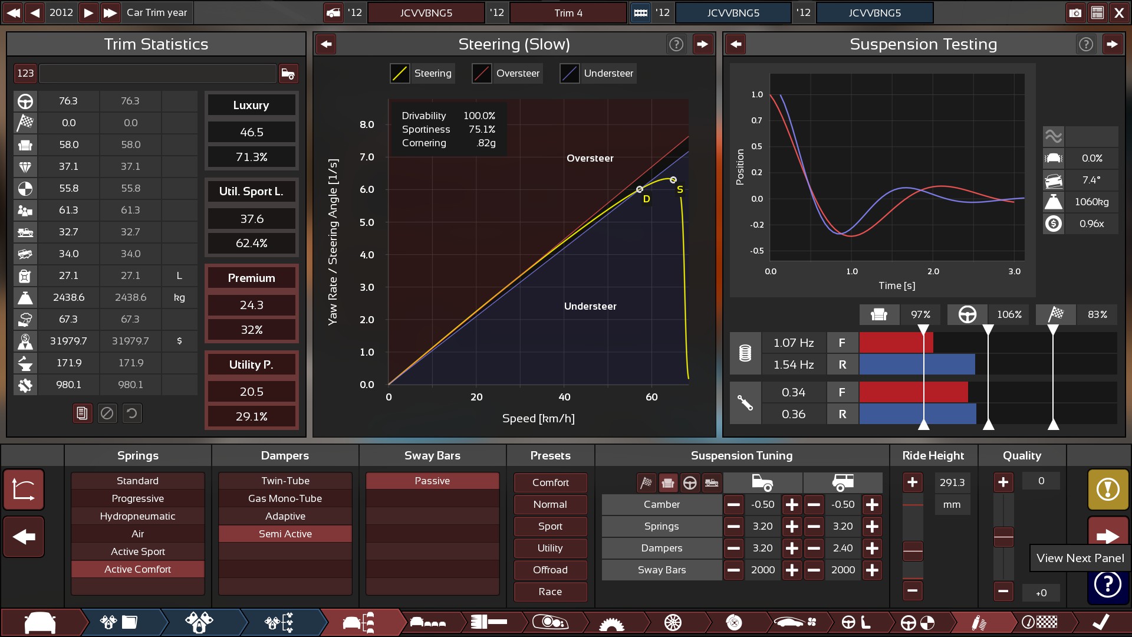Viewport: 1132px width, 637px height.
Task: Open the calculator-style icon beside the camera
Action: pos(1097,12)
